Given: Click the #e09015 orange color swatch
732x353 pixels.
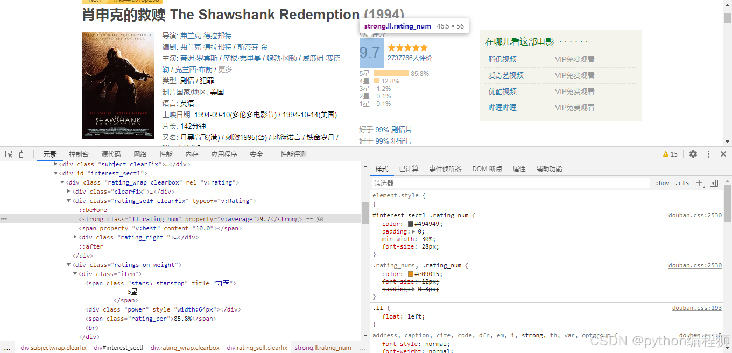Looking at the screenshot, I should click(410, 274).
